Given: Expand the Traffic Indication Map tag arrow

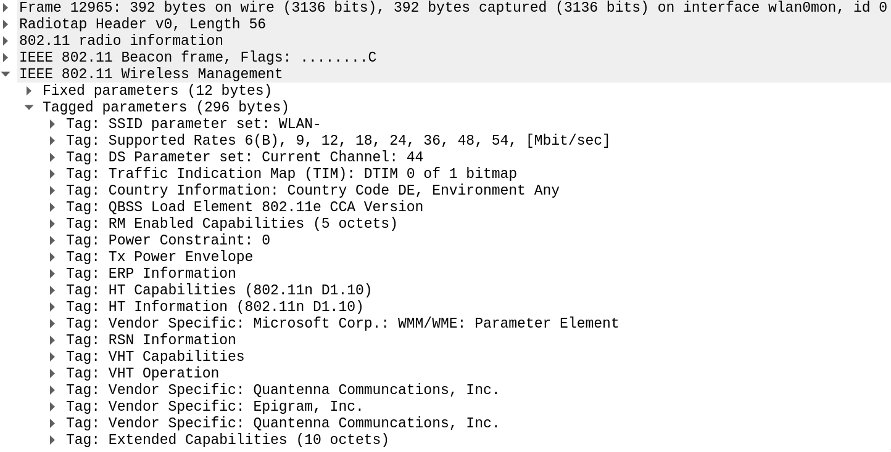Looking at the screenshot, I should (x=52, y=174).
